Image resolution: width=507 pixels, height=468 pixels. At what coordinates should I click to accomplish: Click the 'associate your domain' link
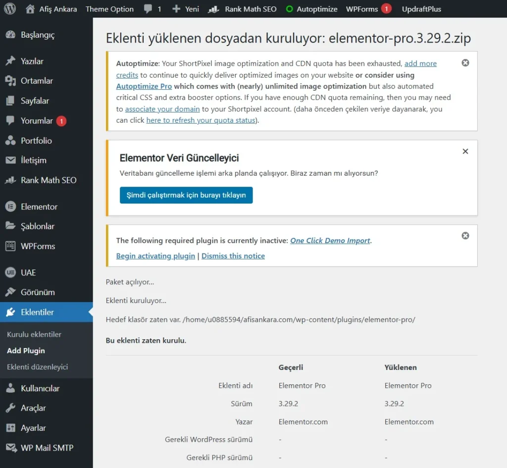[x=162, y=109]
